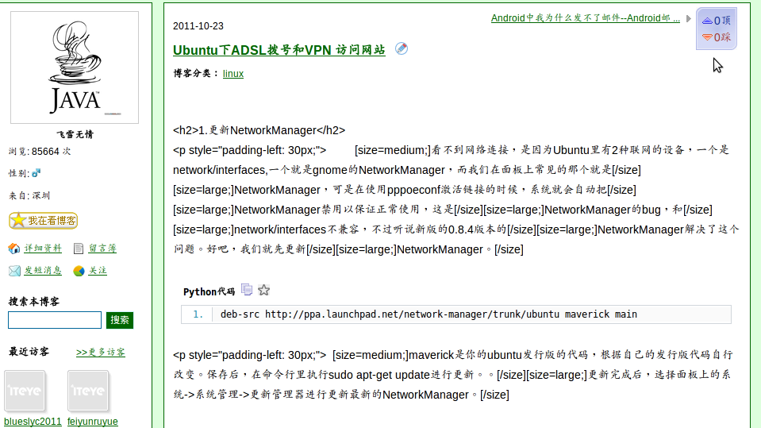
Task: Click the '来自: 深圳' location text
Action: click(29, 196)
